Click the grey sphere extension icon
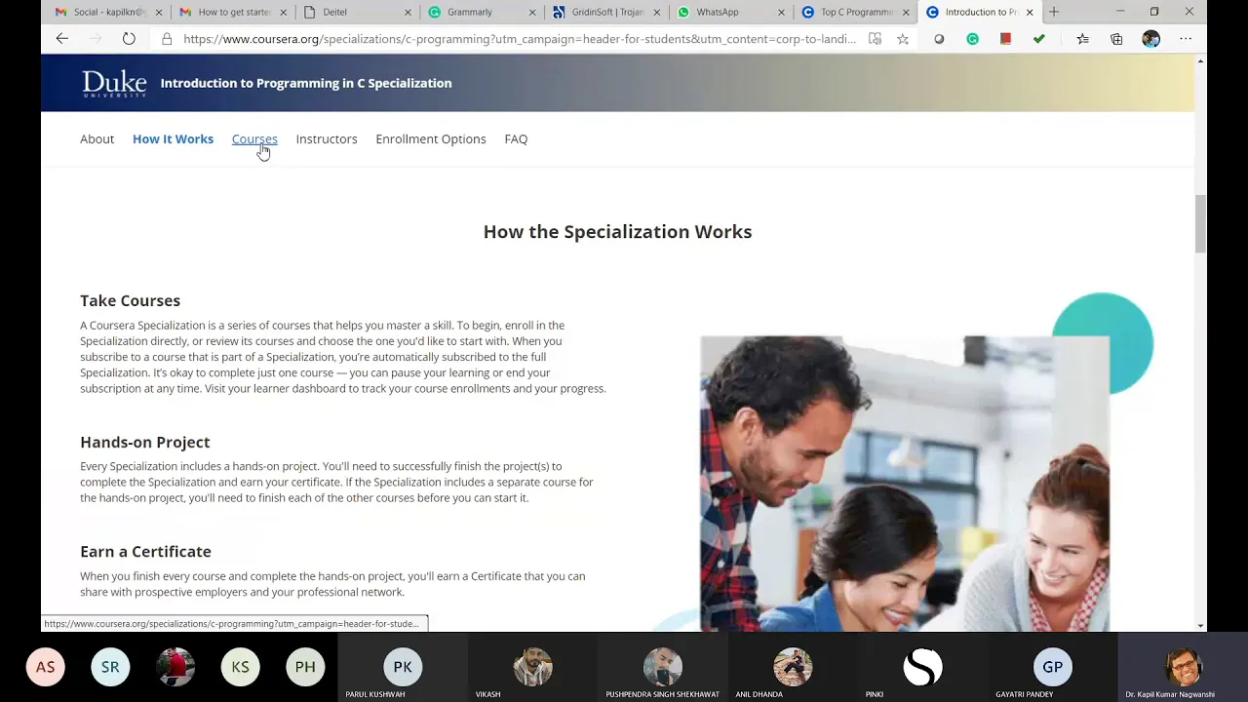 (x=939, y=39)
